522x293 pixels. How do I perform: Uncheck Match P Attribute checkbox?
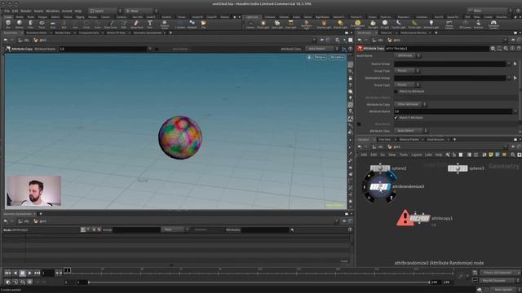396,117
